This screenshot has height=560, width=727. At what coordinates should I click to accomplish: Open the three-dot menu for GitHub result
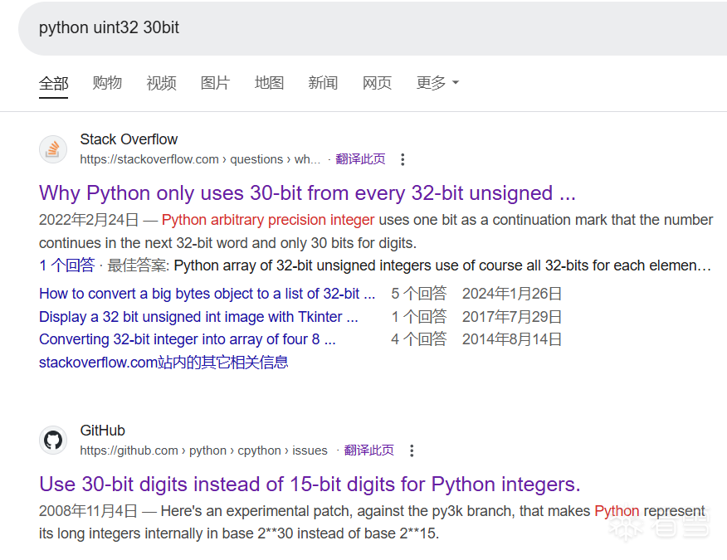click(x=412, y=450)
